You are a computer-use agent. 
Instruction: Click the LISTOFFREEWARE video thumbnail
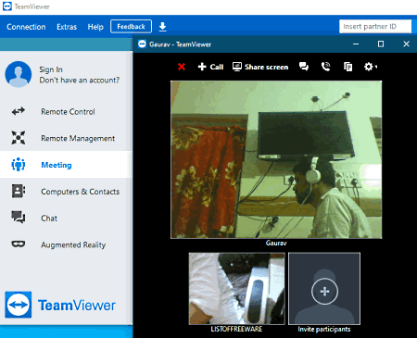(237, 289)
